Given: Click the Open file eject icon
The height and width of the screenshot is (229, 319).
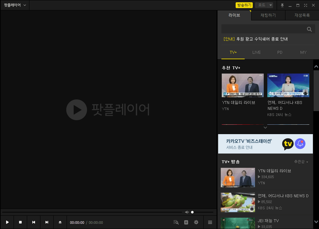Looking at the screenshot, I should click(60, 222).
